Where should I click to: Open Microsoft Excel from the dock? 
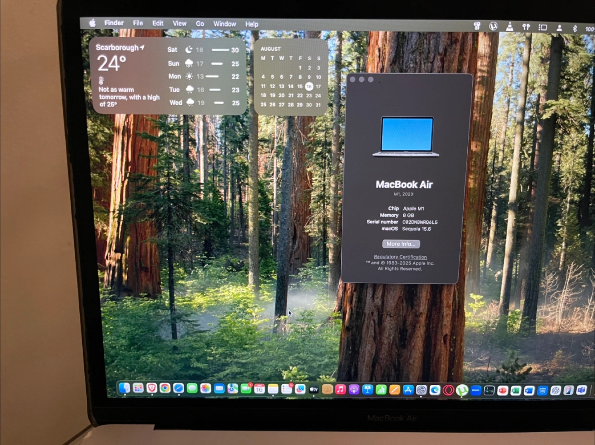coord(516,391)
